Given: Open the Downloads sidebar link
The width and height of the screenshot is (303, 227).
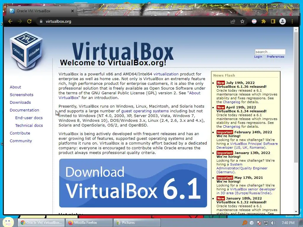Looking at the screenshot, I should 20,103.
